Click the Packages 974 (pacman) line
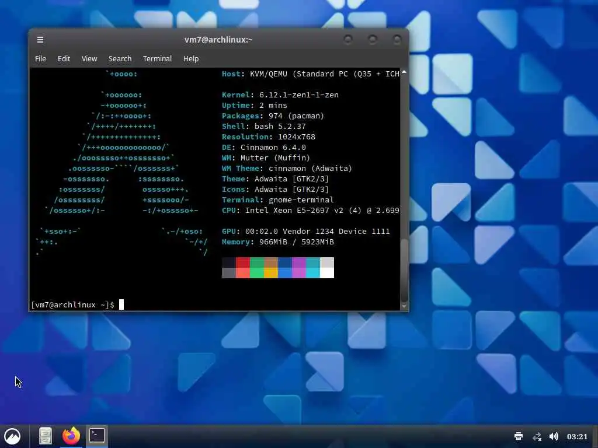 pyautogui.click(x=273, y=116)
